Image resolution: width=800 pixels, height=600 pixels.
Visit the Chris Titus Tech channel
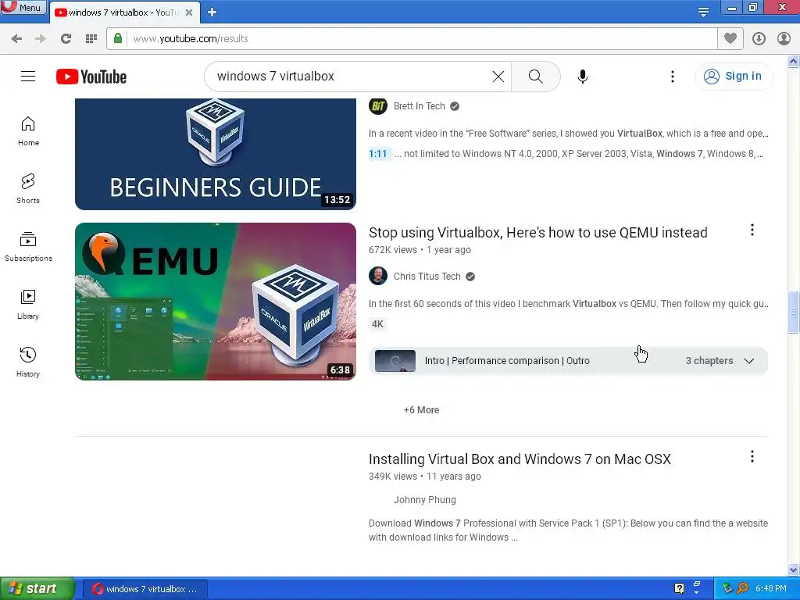click(x=427, y=276)
